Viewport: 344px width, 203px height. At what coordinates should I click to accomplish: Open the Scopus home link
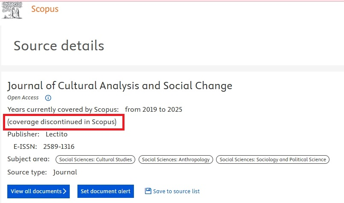(x=45, y=9)
